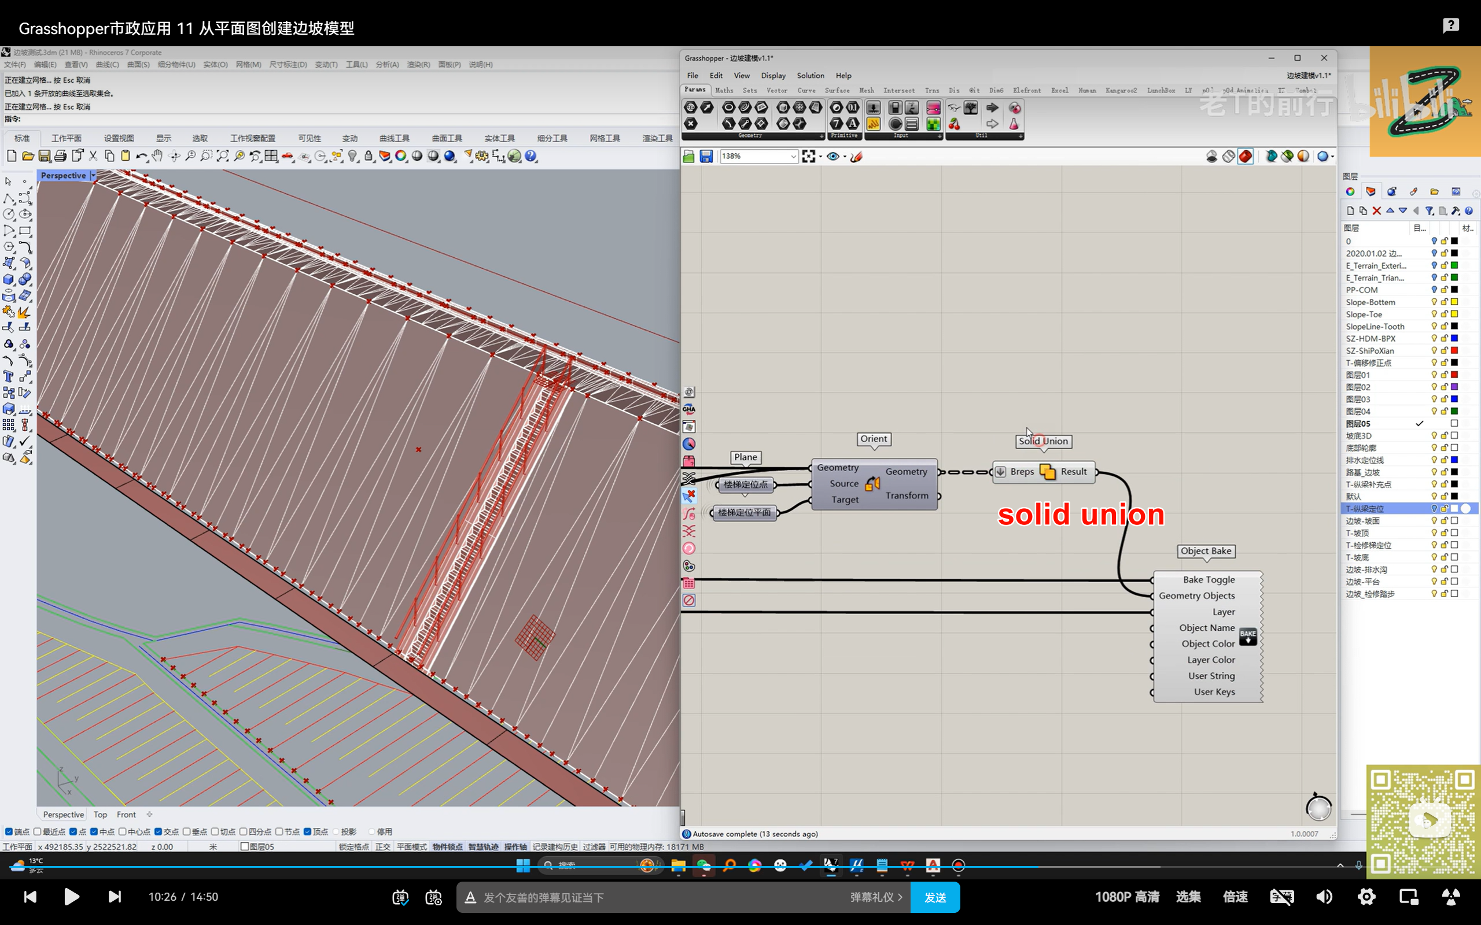Switch to the Top viewport tab
Image resolution: width=1481 pixels, height=925 pixels.
(x=100, y=814)
